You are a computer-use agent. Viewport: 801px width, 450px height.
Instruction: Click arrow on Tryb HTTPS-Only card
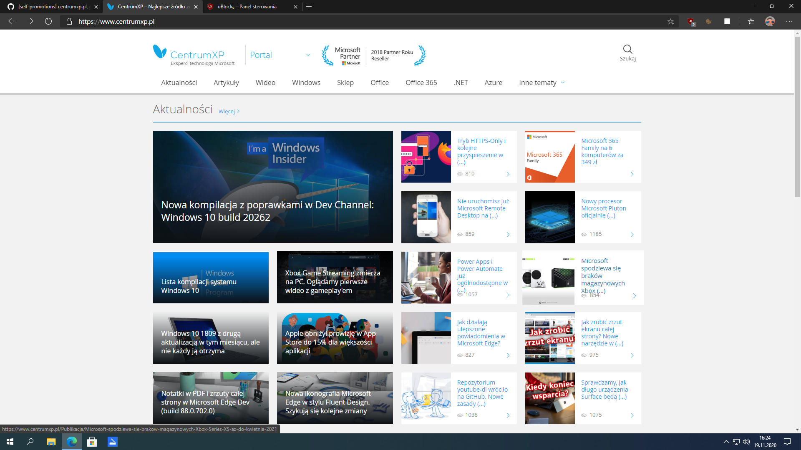508,174
